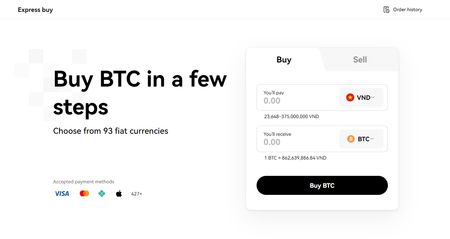
Task: Show the 427+ more payment methods
Action: [136, 194]
